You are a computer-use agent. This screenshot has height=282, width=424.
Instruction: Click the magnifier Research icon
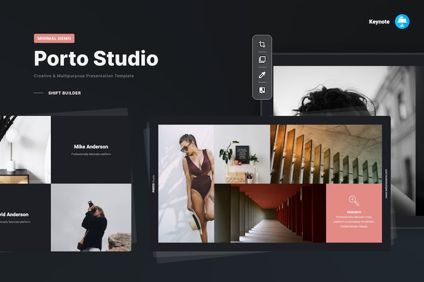[x=354, y=201]
